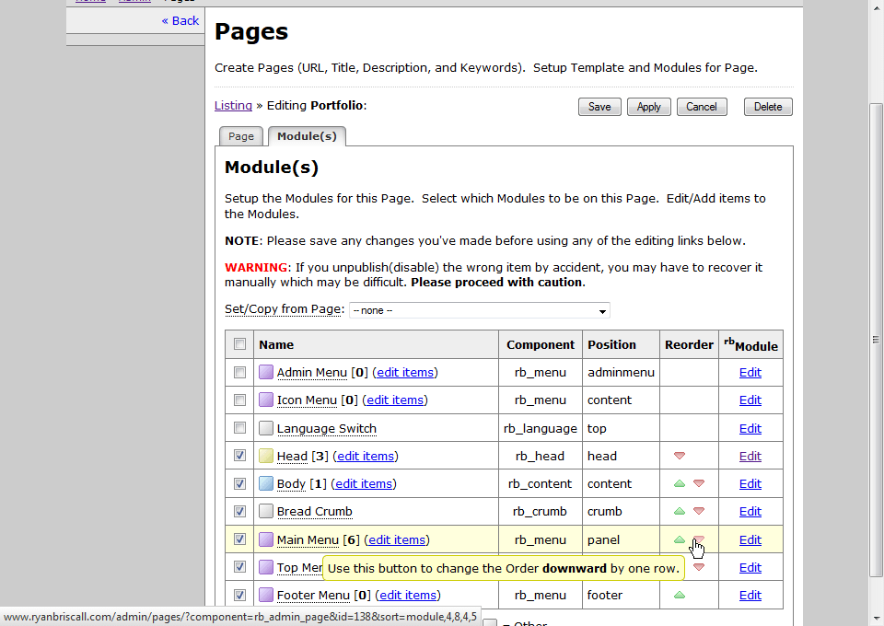Move Body module up one row
The image size is (884, 626).
click(x=680, y=483)
